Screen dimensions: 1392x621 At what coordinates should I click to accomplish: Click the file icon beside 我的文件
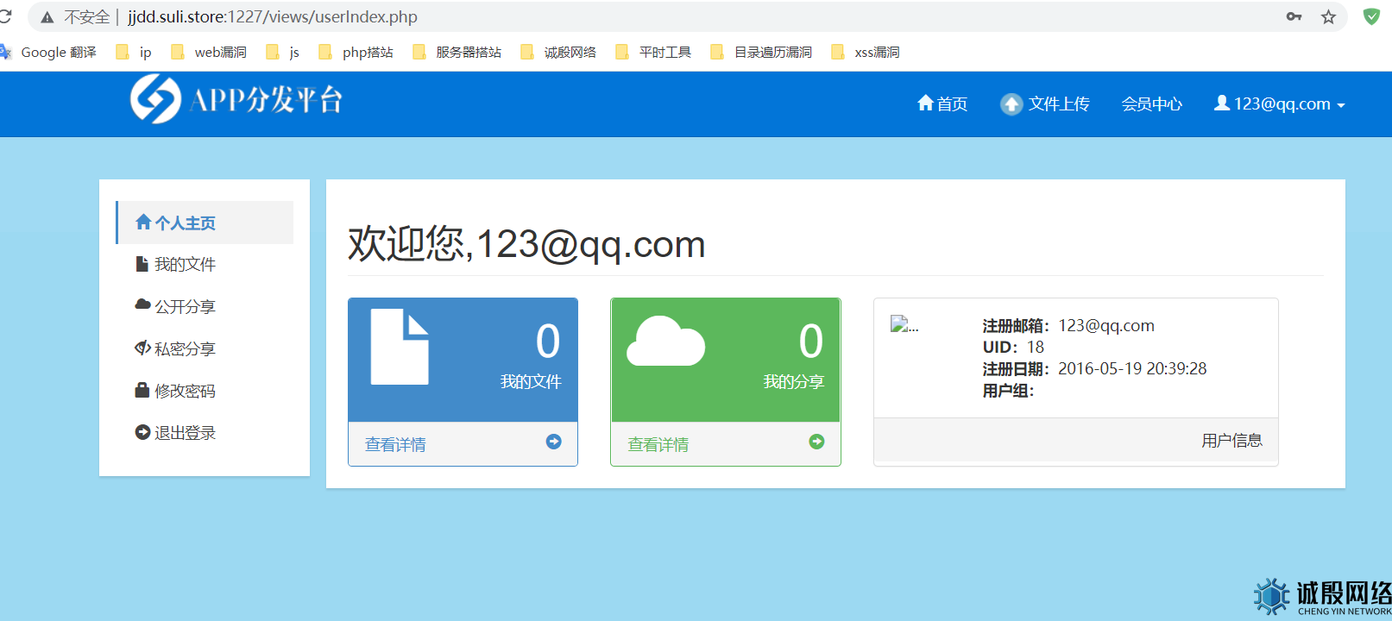pyautogui.click(x=142, y=264)
